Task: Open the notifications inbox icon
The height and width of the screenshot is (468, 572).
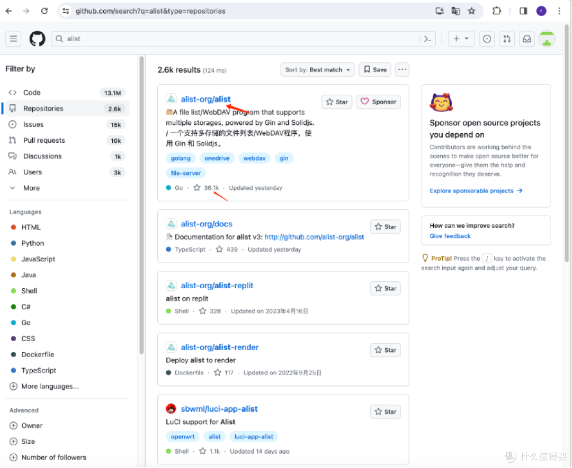Action: pyautogui.click(x=527, y=39)
